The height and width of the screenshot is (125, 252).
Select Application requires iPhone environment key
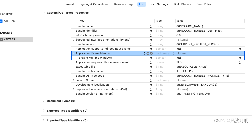tap(102, 62)
